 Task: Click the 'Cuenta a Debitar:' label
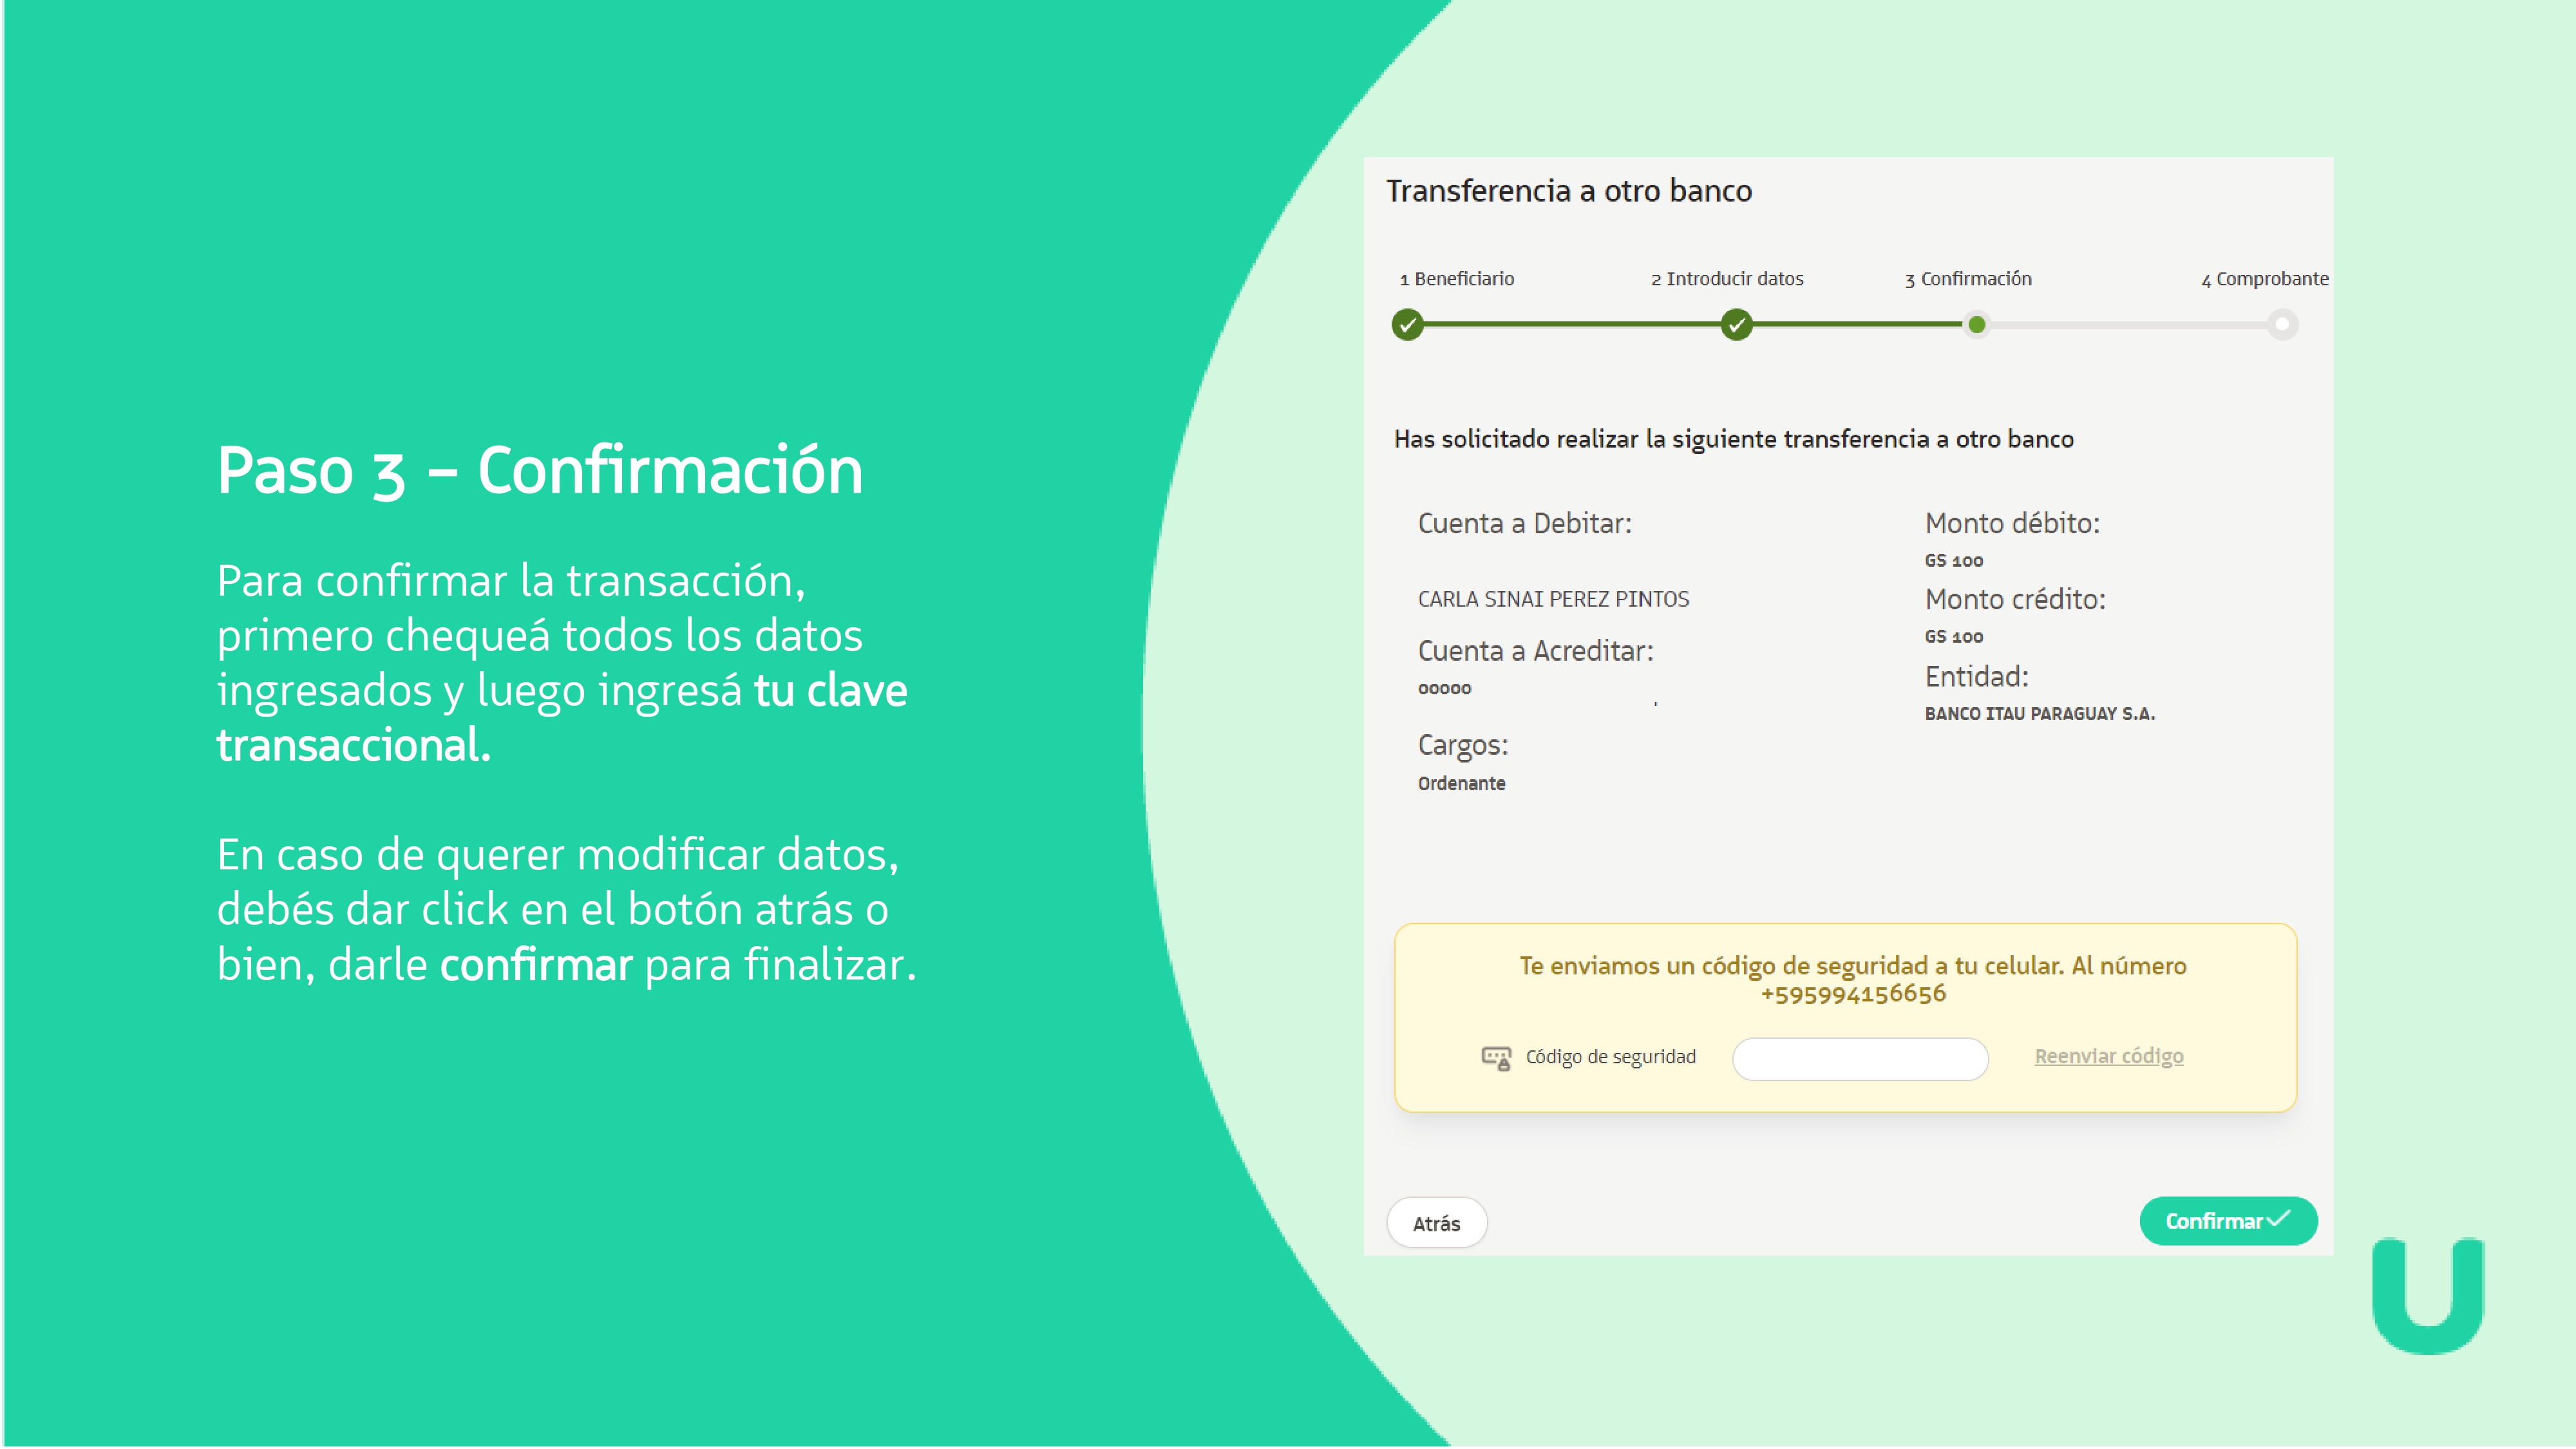[1524, 524]
